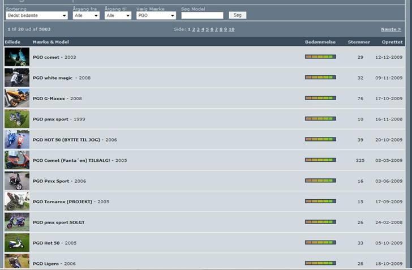The height and width of the screenshot is (270, 412).
Task: Open the PGO Tornarox (PROJEKT) thumbnail
Action: [16, 202]
